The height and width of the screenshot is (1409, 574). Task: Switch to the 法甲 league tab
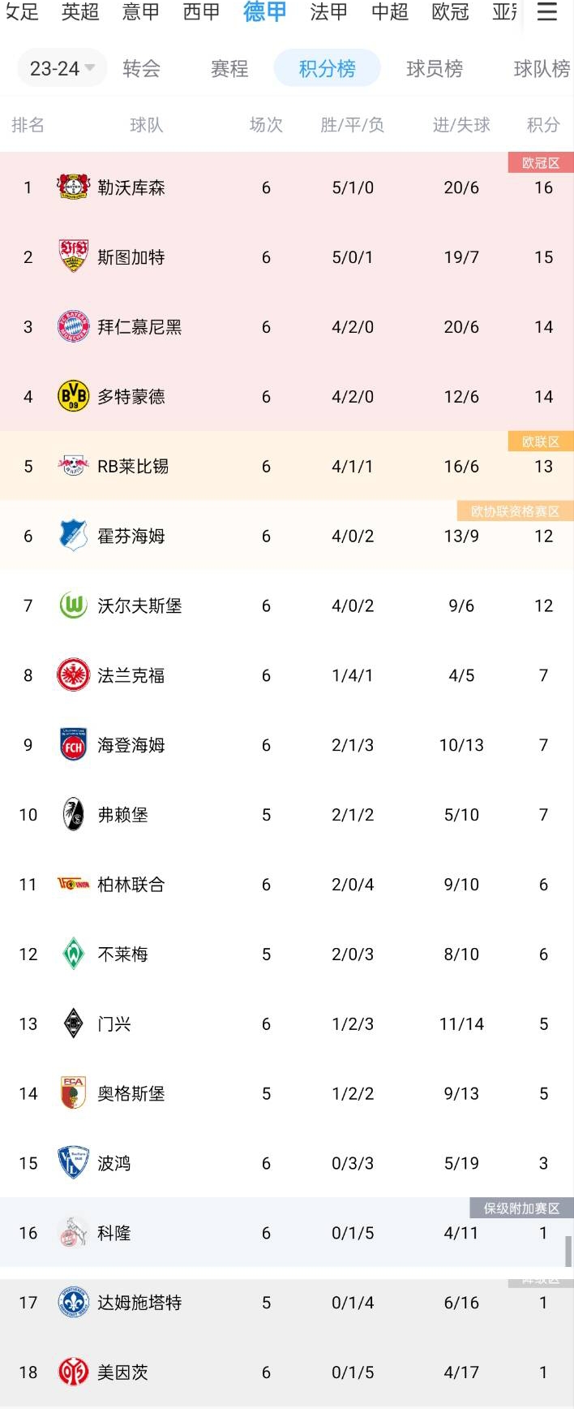click(328, 12)
